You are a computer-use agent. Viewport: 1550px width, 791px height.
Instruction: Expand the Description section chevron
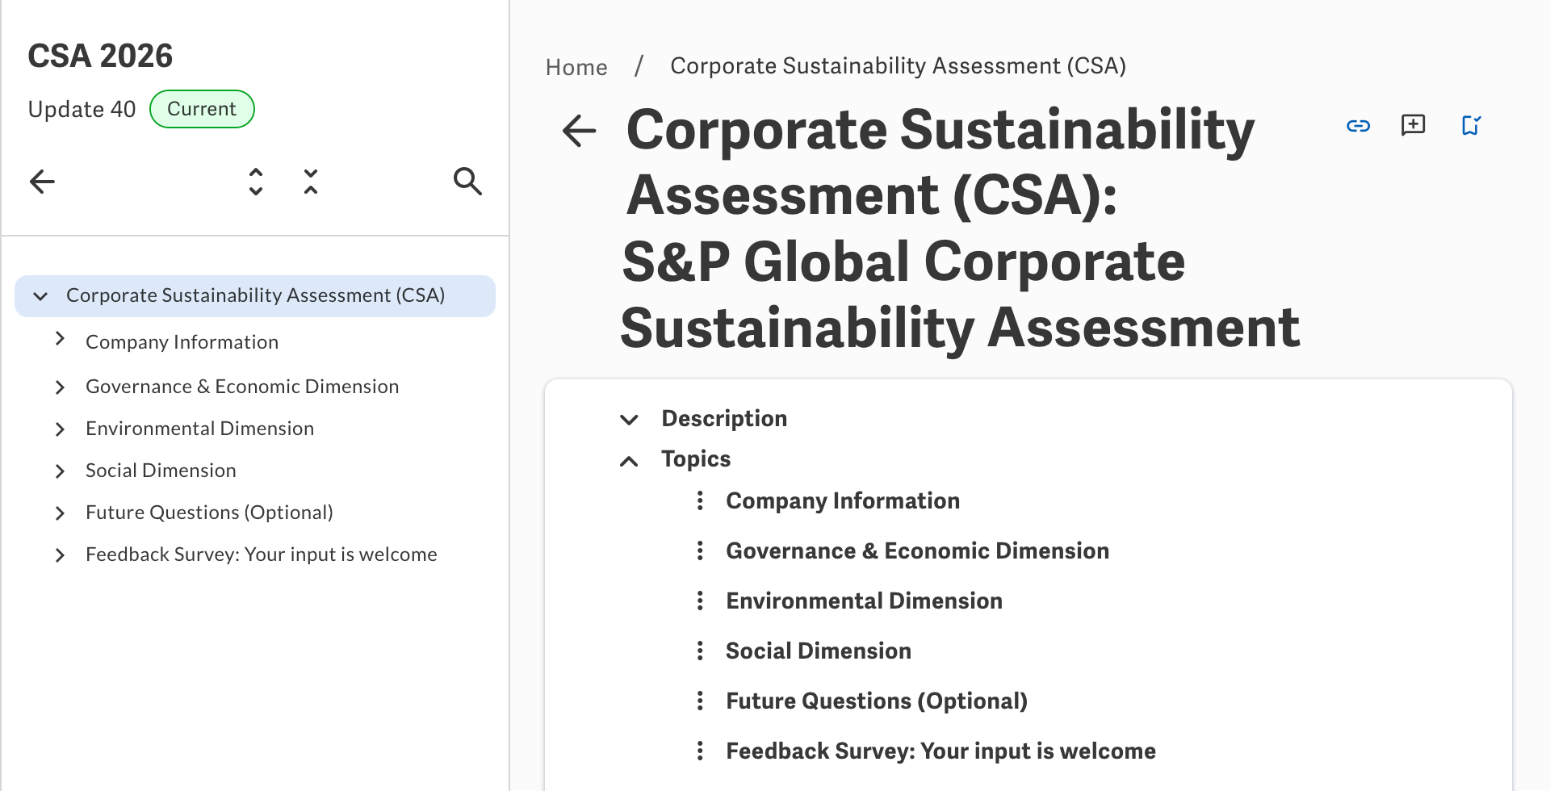629,420
